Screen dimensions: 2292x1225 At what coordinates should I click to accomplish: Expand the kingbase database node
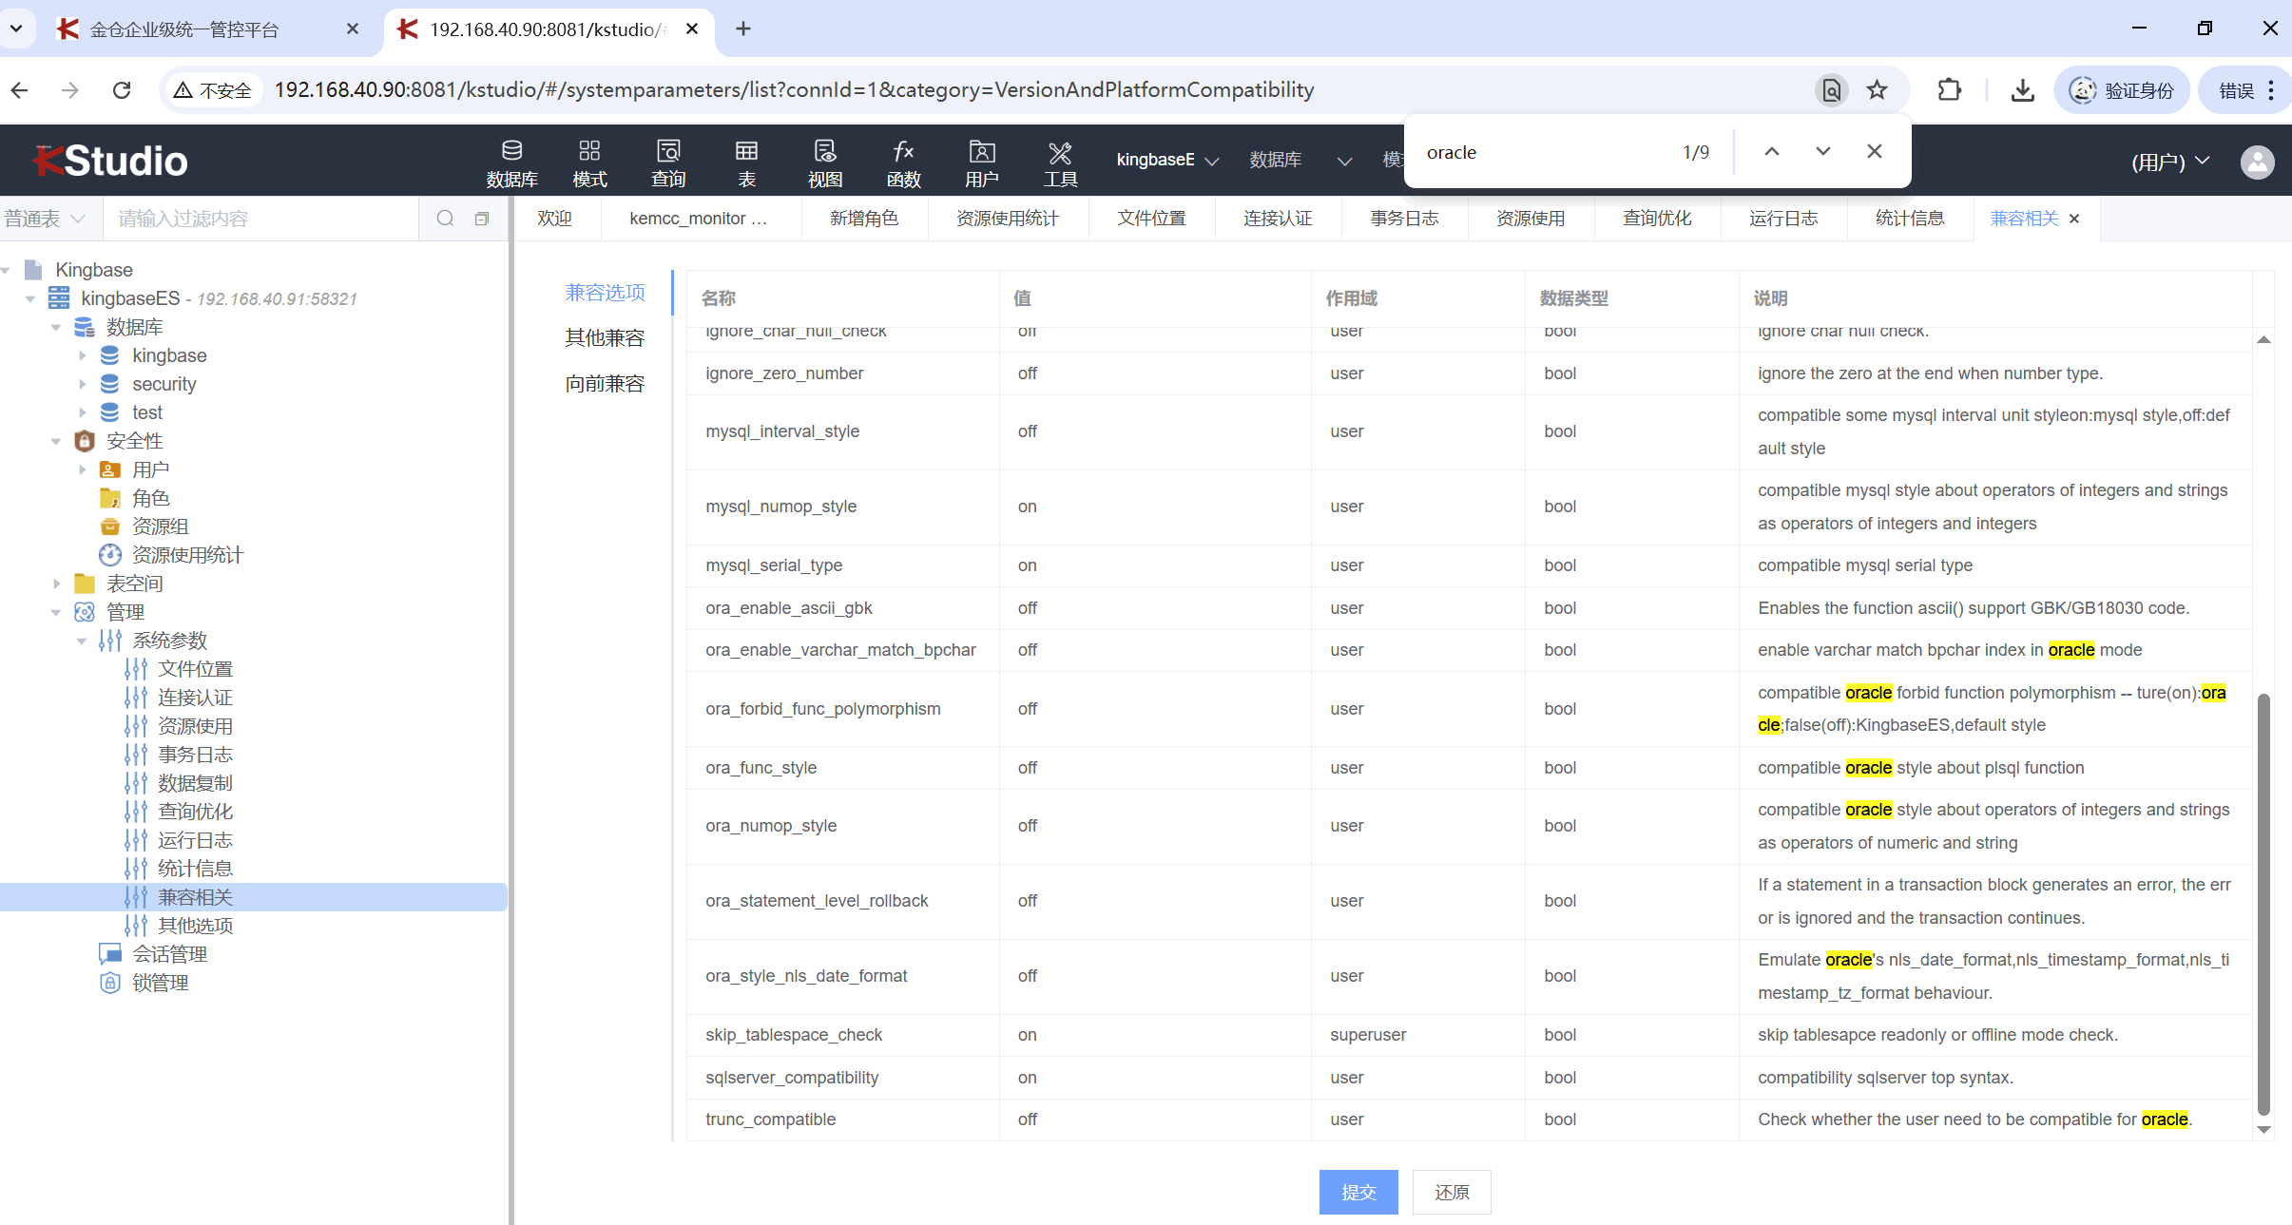[x=83, y=355]
